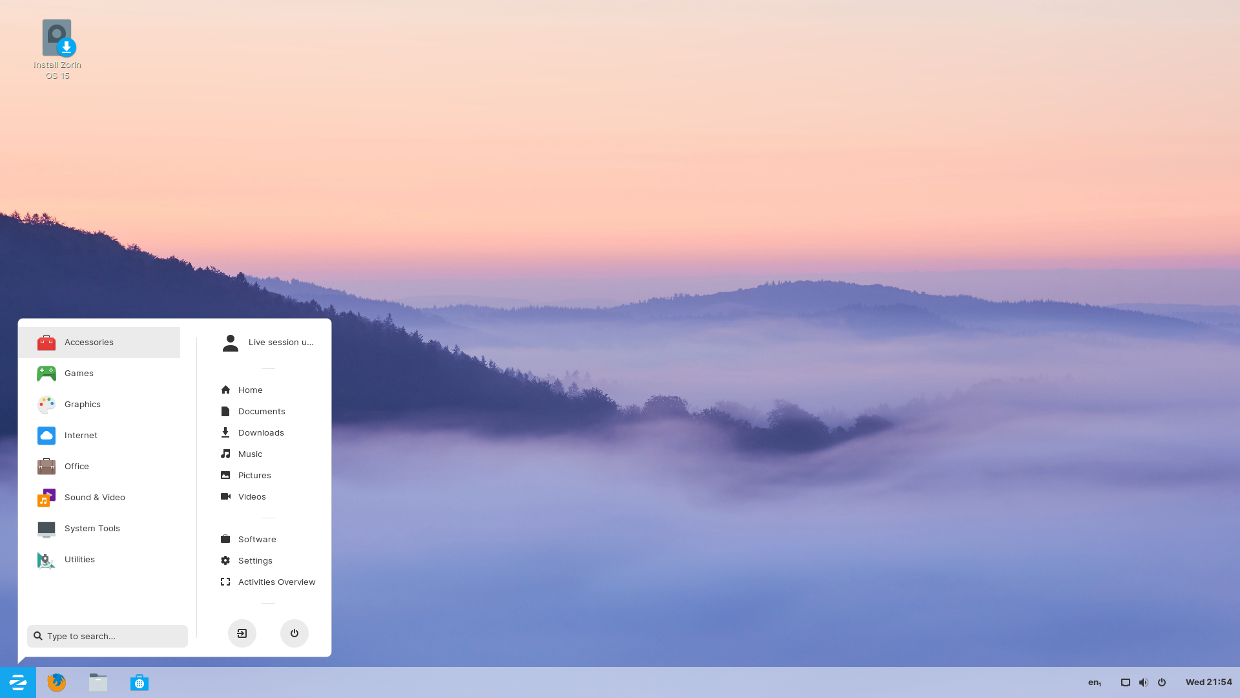Select the Utilities category icon
This screenshot has width=1240, height=698.
point(46,559)
